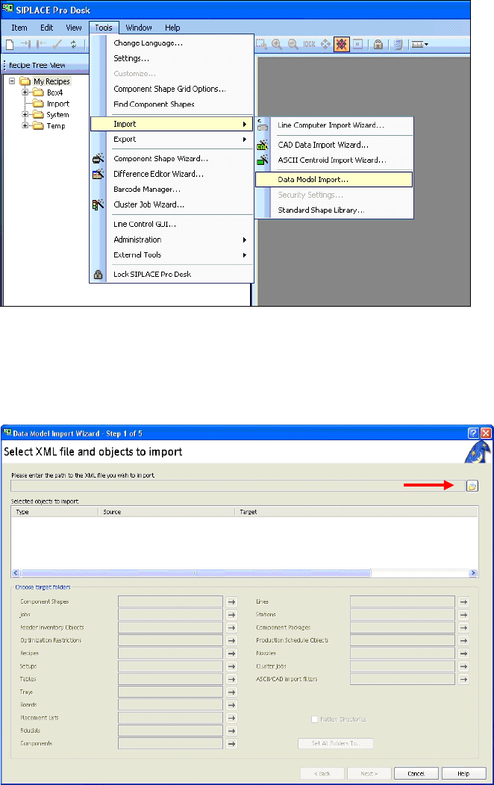Click the Line Computer Import Wizard icon
494x785 pixels.
(262, 125)
